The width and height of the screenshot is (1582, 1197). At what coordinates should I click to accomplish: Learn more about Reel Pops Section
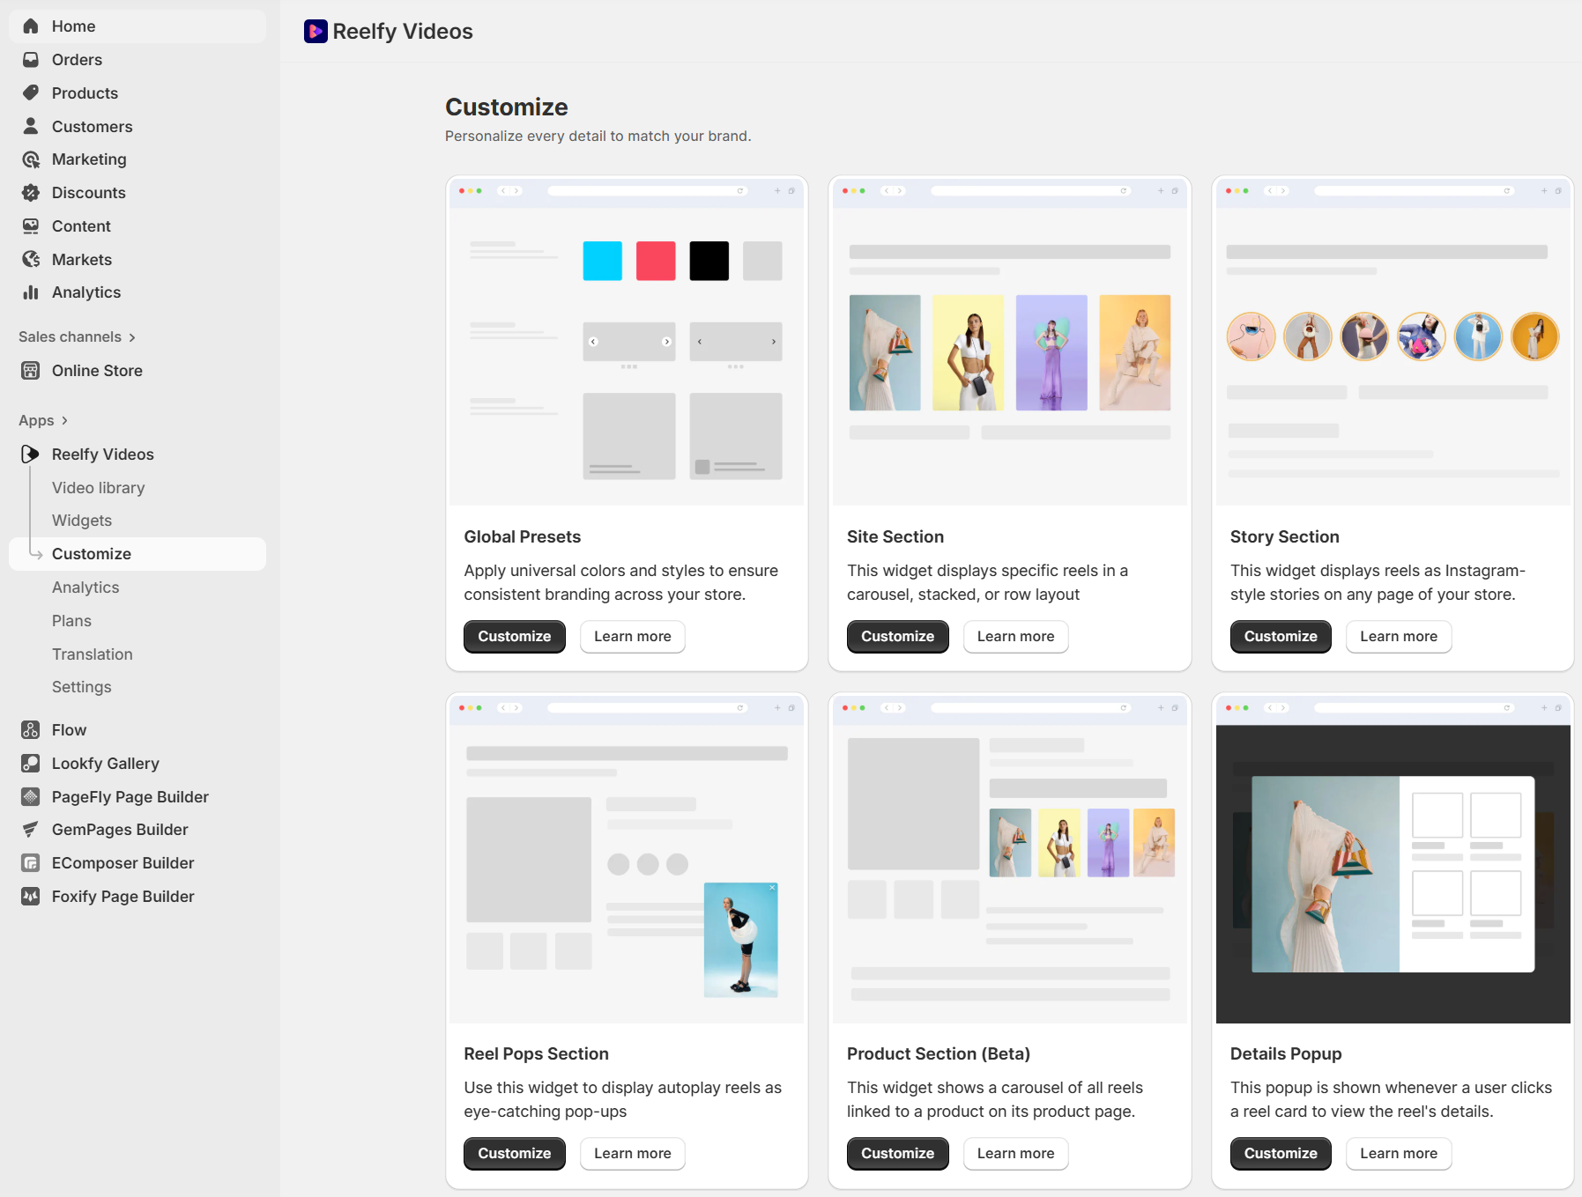[x=633, y=1154]
